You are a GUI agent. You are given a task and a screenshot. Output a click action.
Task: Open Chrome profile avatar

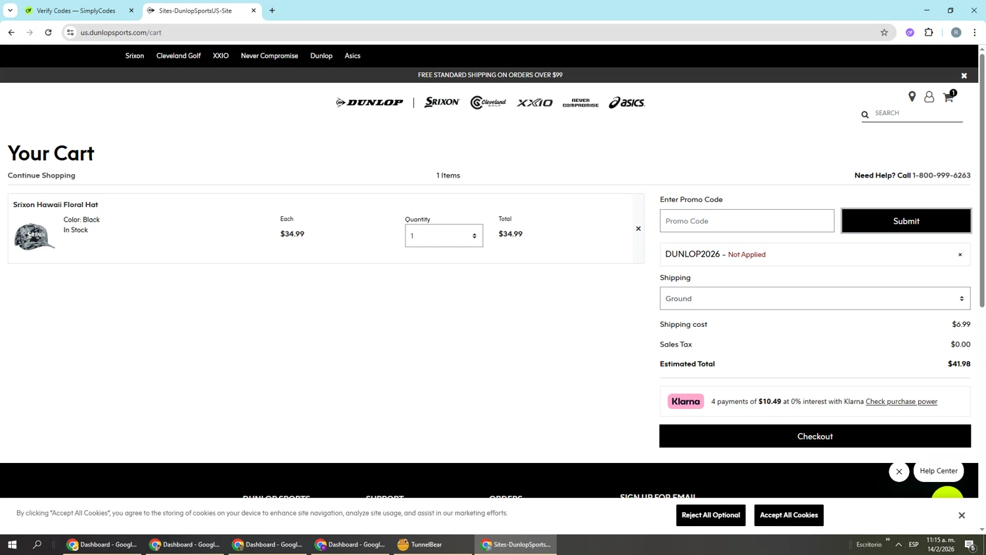(x=956, y=32)
